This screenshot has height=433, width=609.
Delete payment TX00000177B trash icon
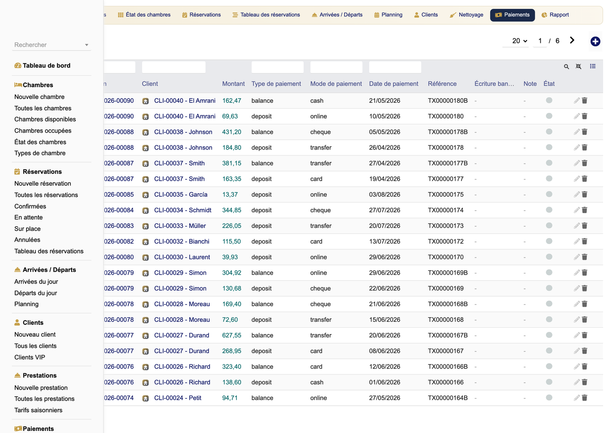585,163
